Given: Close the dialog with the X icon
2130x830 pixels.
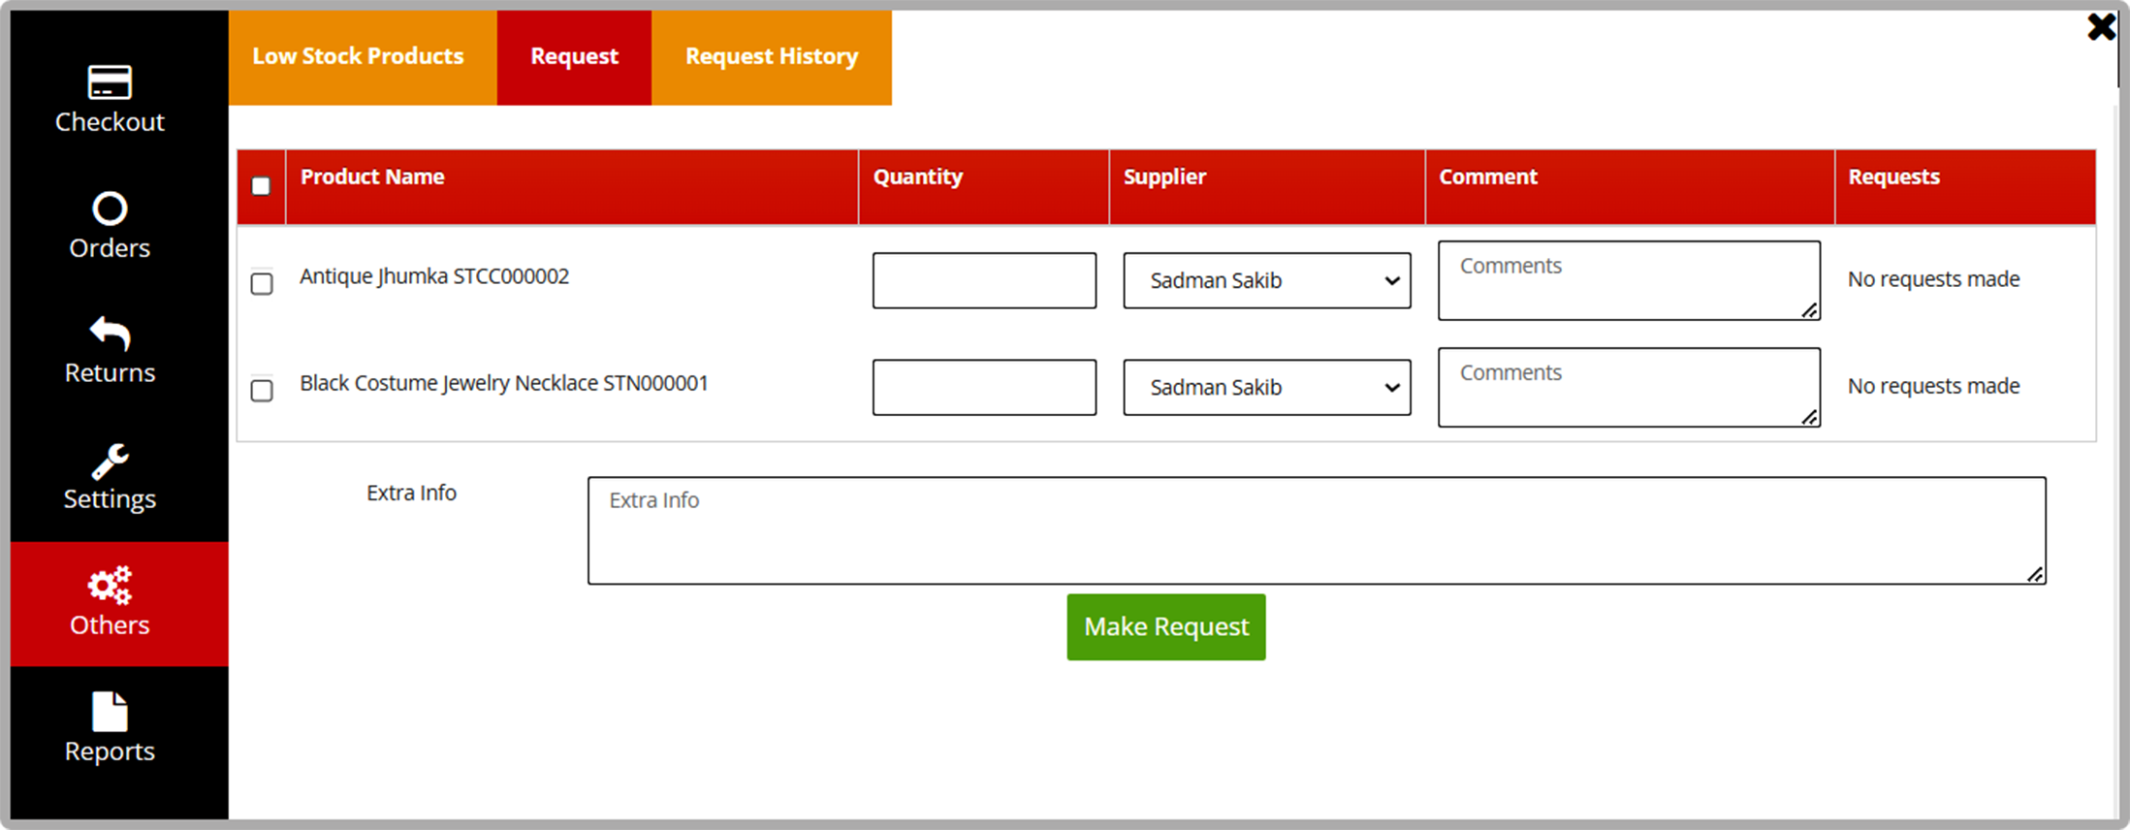Looking at the screenshot, I should 2101,26.
